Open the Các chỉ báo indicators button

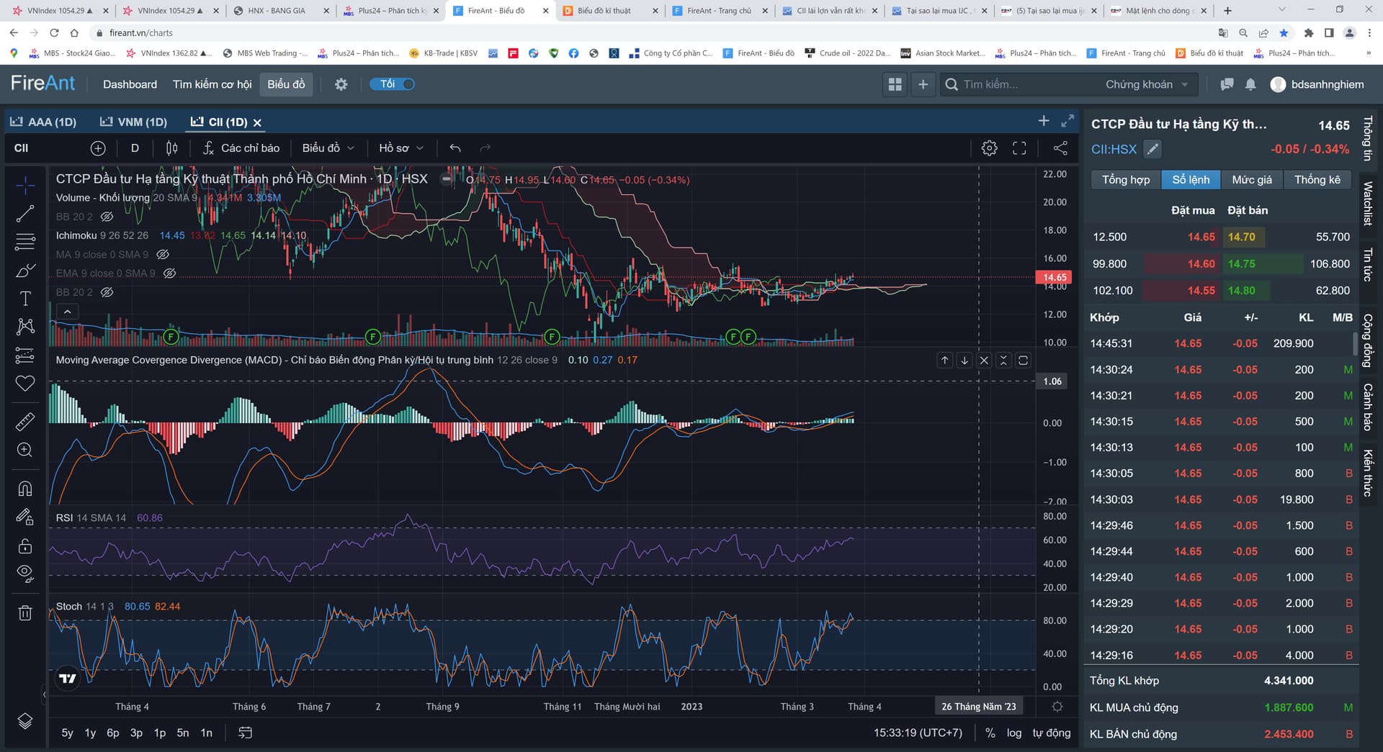click(241, 148)
